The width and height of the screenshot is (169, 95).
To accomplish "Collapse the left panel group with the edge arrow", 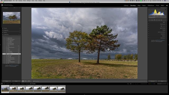I will pyautogui.click(x=1, y=45).
